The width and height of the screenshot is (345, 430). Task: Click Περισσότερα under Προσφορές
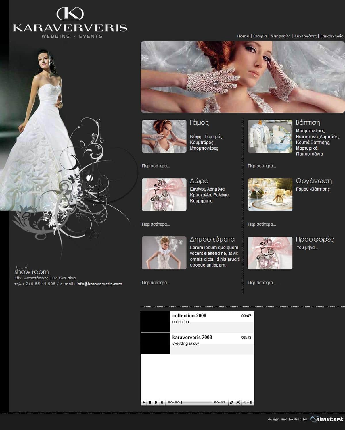click(262, 283)
